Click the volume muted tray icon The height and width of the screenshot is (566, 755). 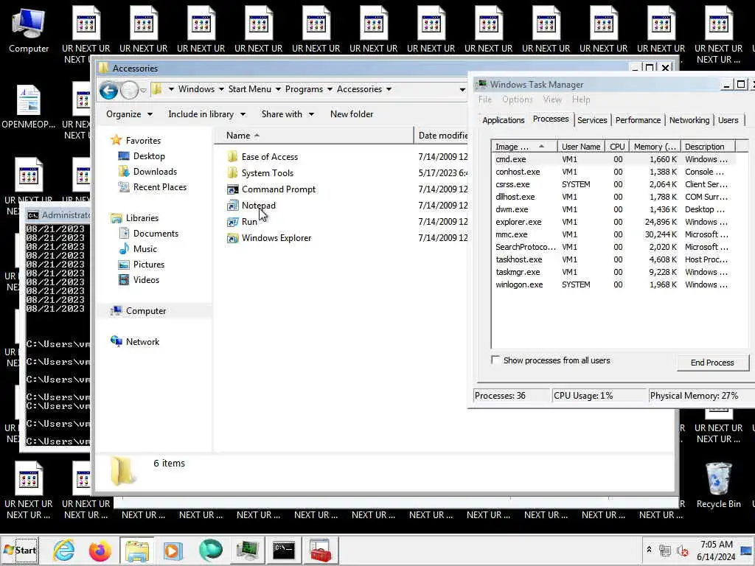click(x=682, y=550)
